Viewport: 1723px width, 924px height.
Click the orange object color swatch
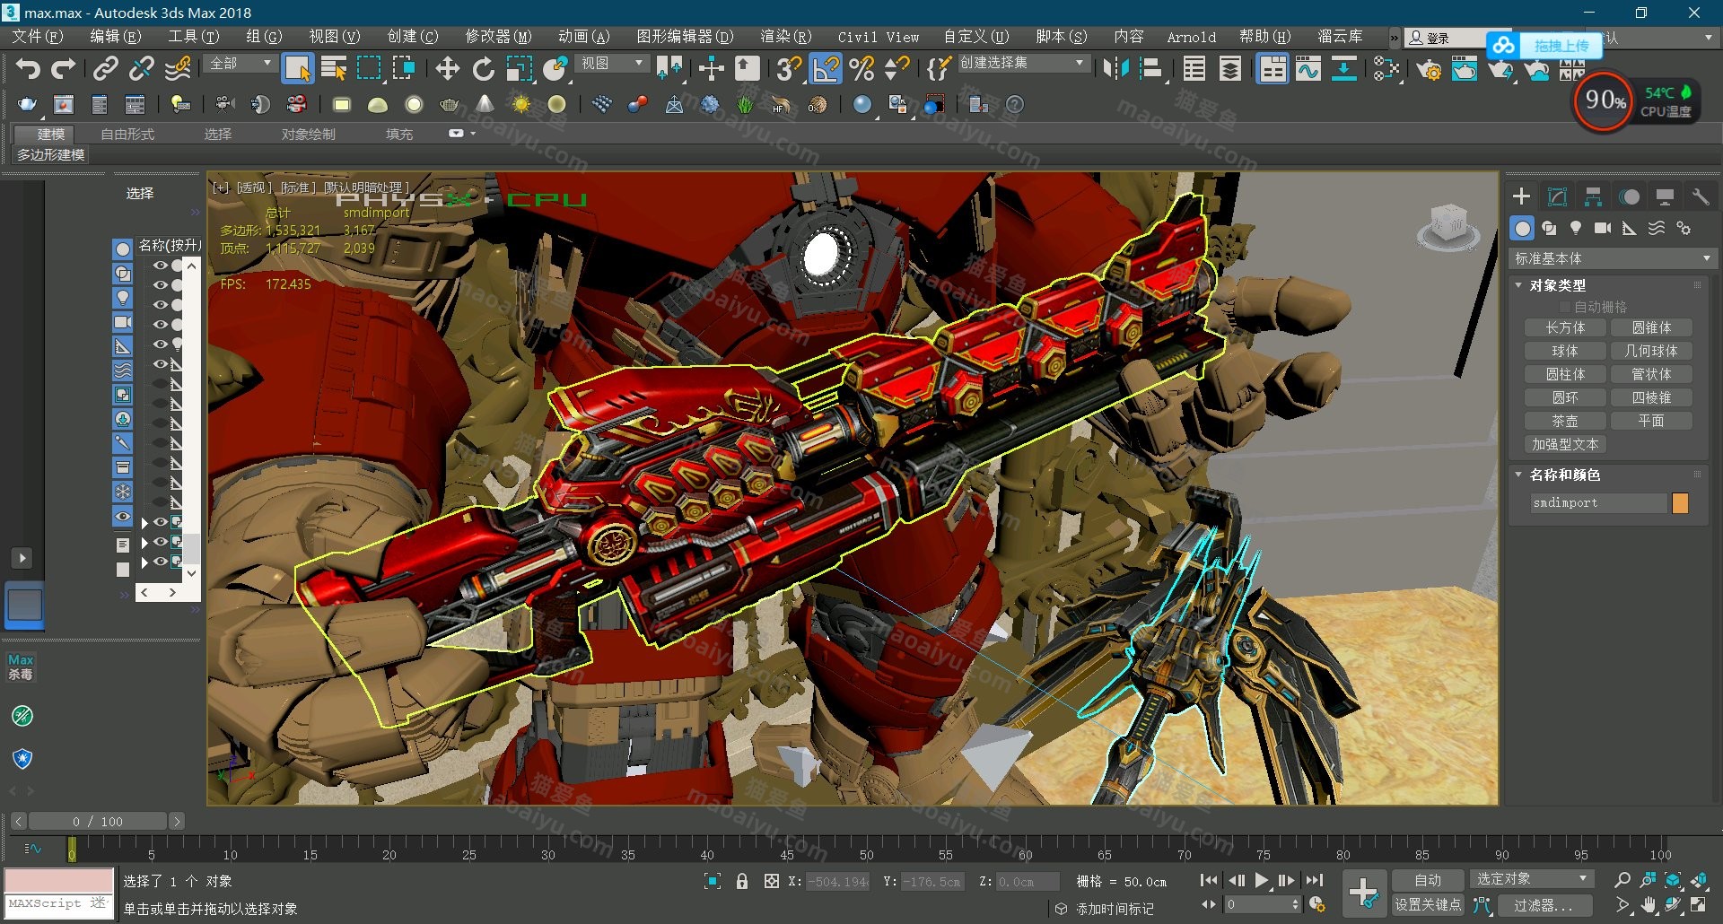(1680, 503)
